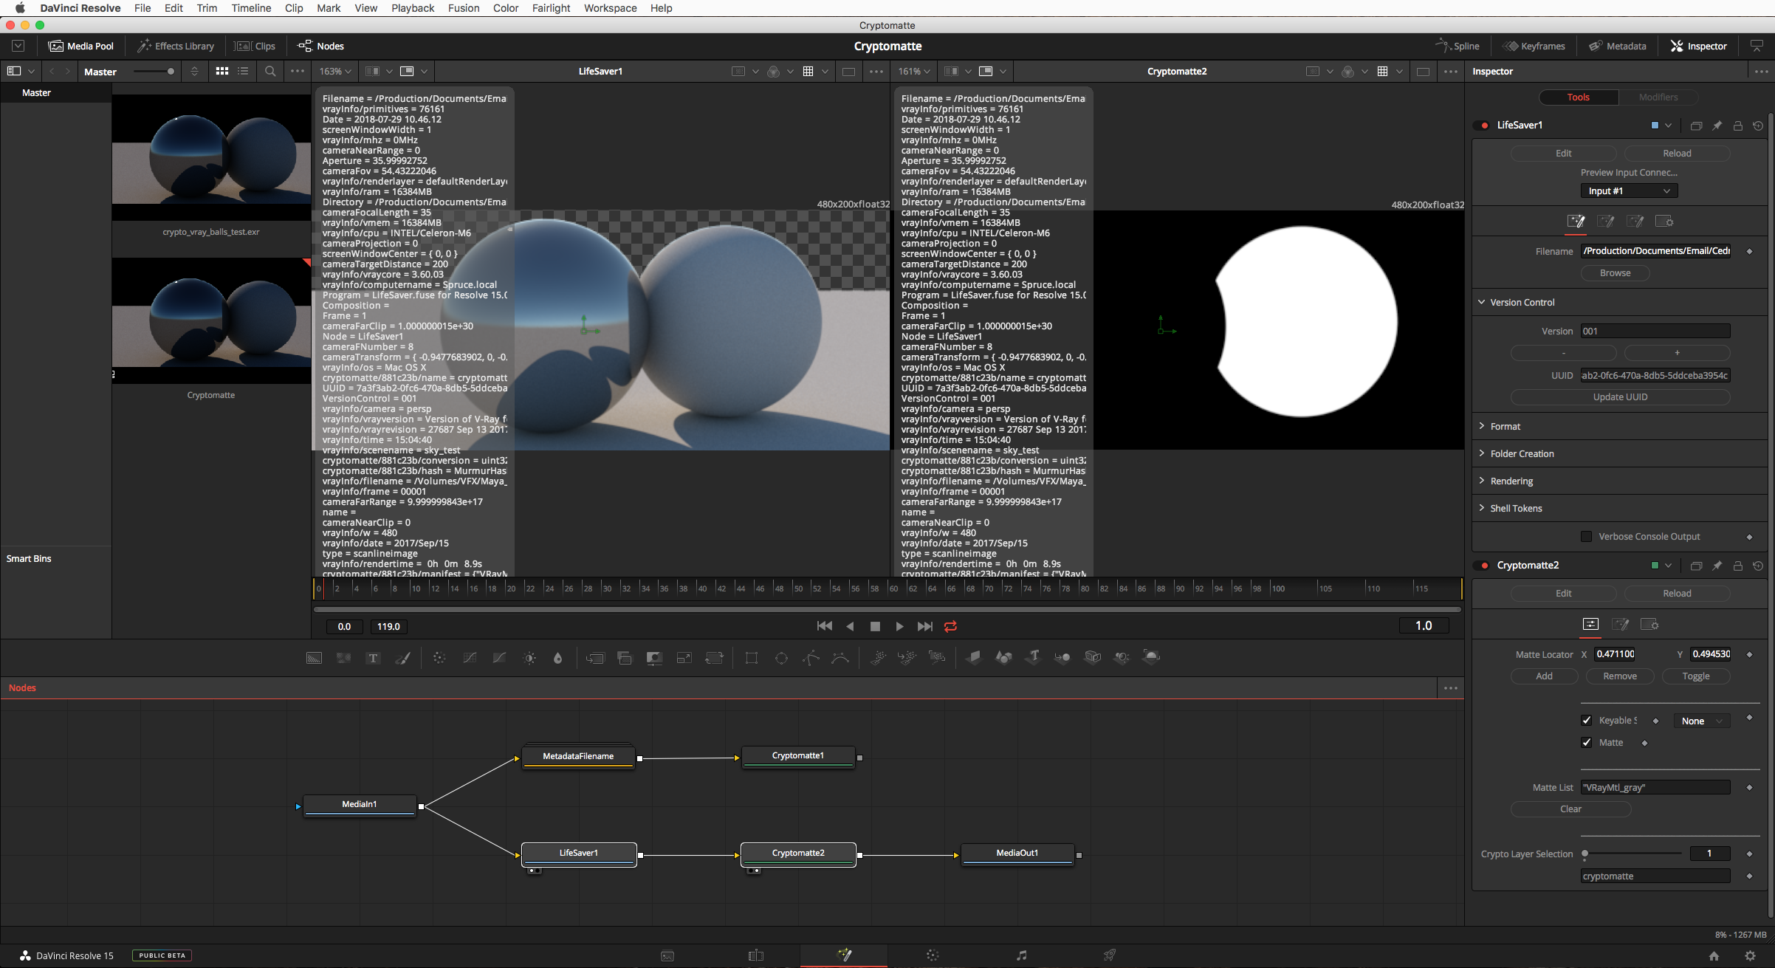Screen dimensions: 1775x968
Task: Add a Color Corrector tool icon
Action: point(439,657)
